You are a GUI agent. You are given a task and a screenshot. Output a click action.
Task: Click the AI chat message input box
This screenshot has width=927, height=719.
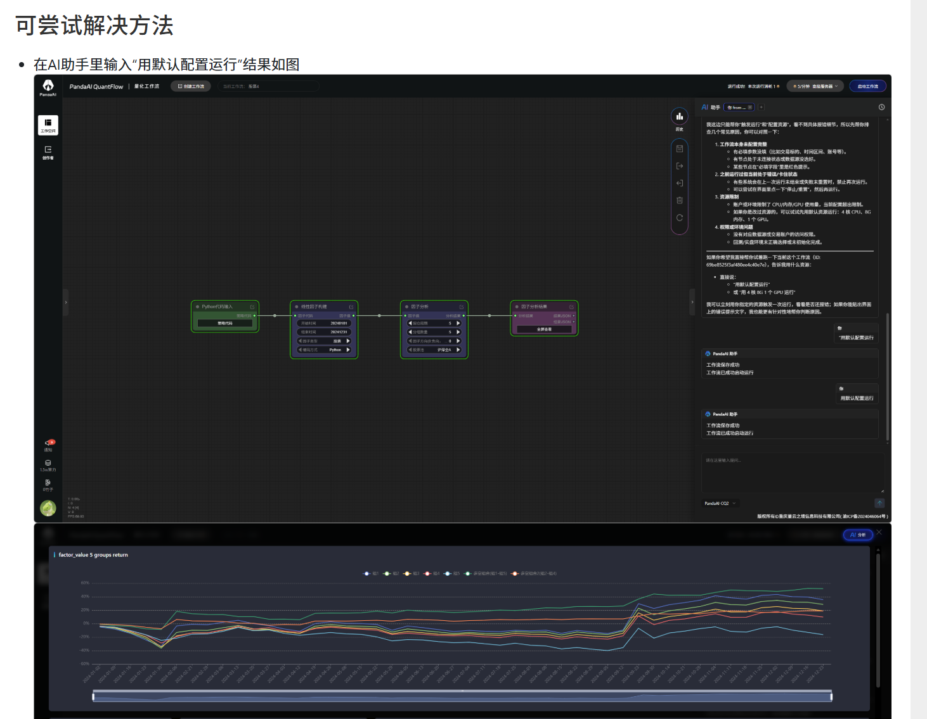(x=793, y=473)
